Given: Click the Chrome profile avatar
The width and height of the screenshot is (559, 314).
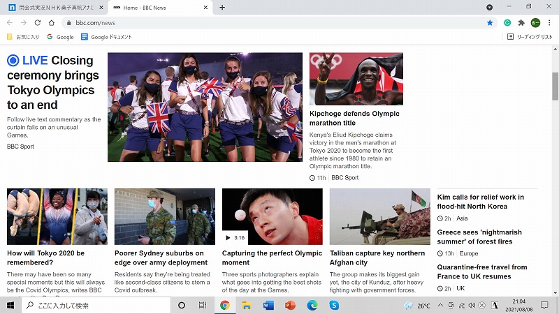Looking at the screenshot, I should point(535,22).
